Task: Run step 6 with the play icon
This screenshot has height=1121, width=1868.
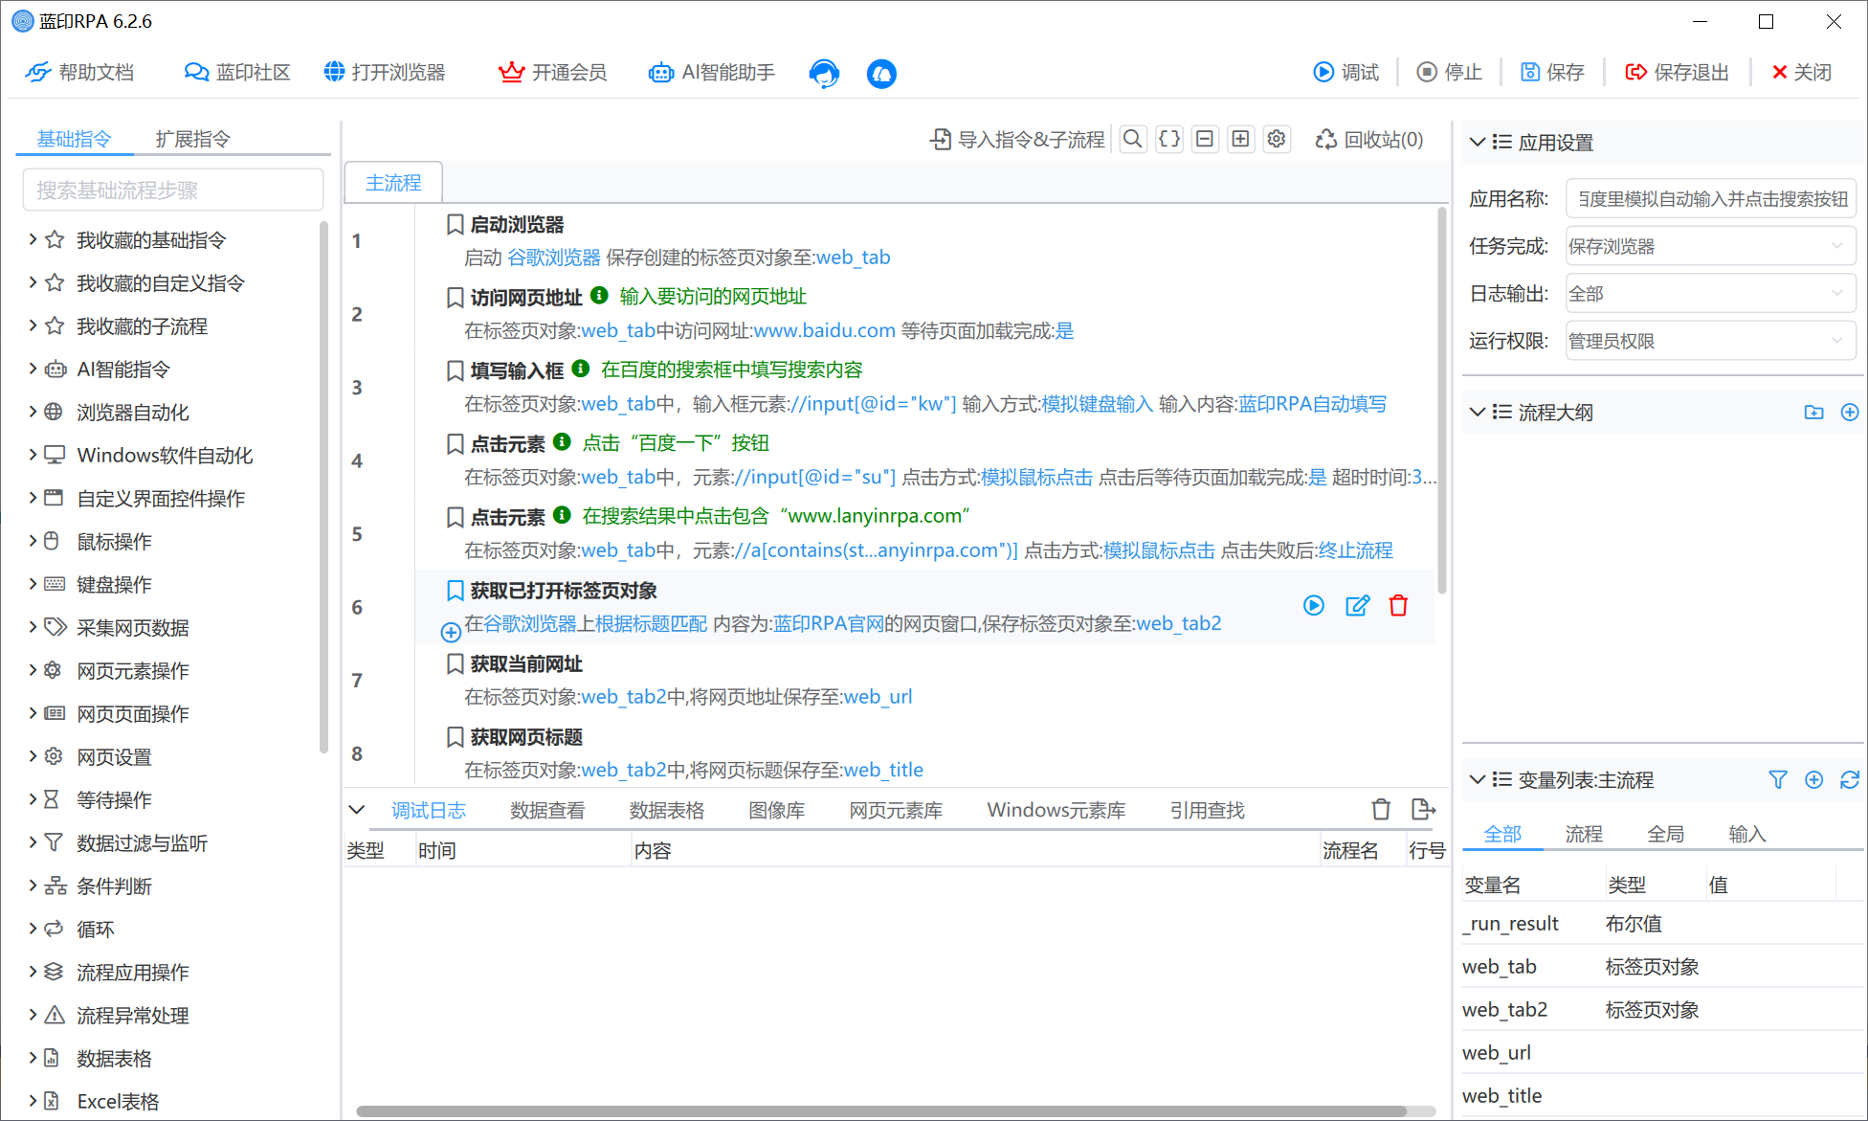Action: tap(1313, 605)
